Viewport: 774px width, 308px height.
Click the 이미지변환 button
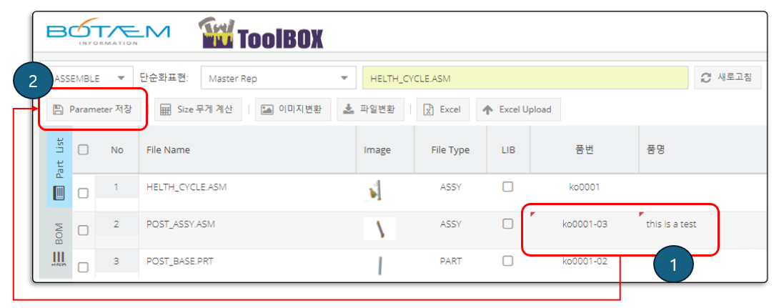pyautogui.click(x=293, y=109)
